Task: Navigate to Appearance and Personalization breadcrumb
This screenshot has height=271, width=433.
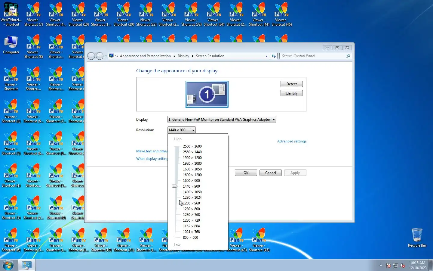Action: tap(145, 56)
